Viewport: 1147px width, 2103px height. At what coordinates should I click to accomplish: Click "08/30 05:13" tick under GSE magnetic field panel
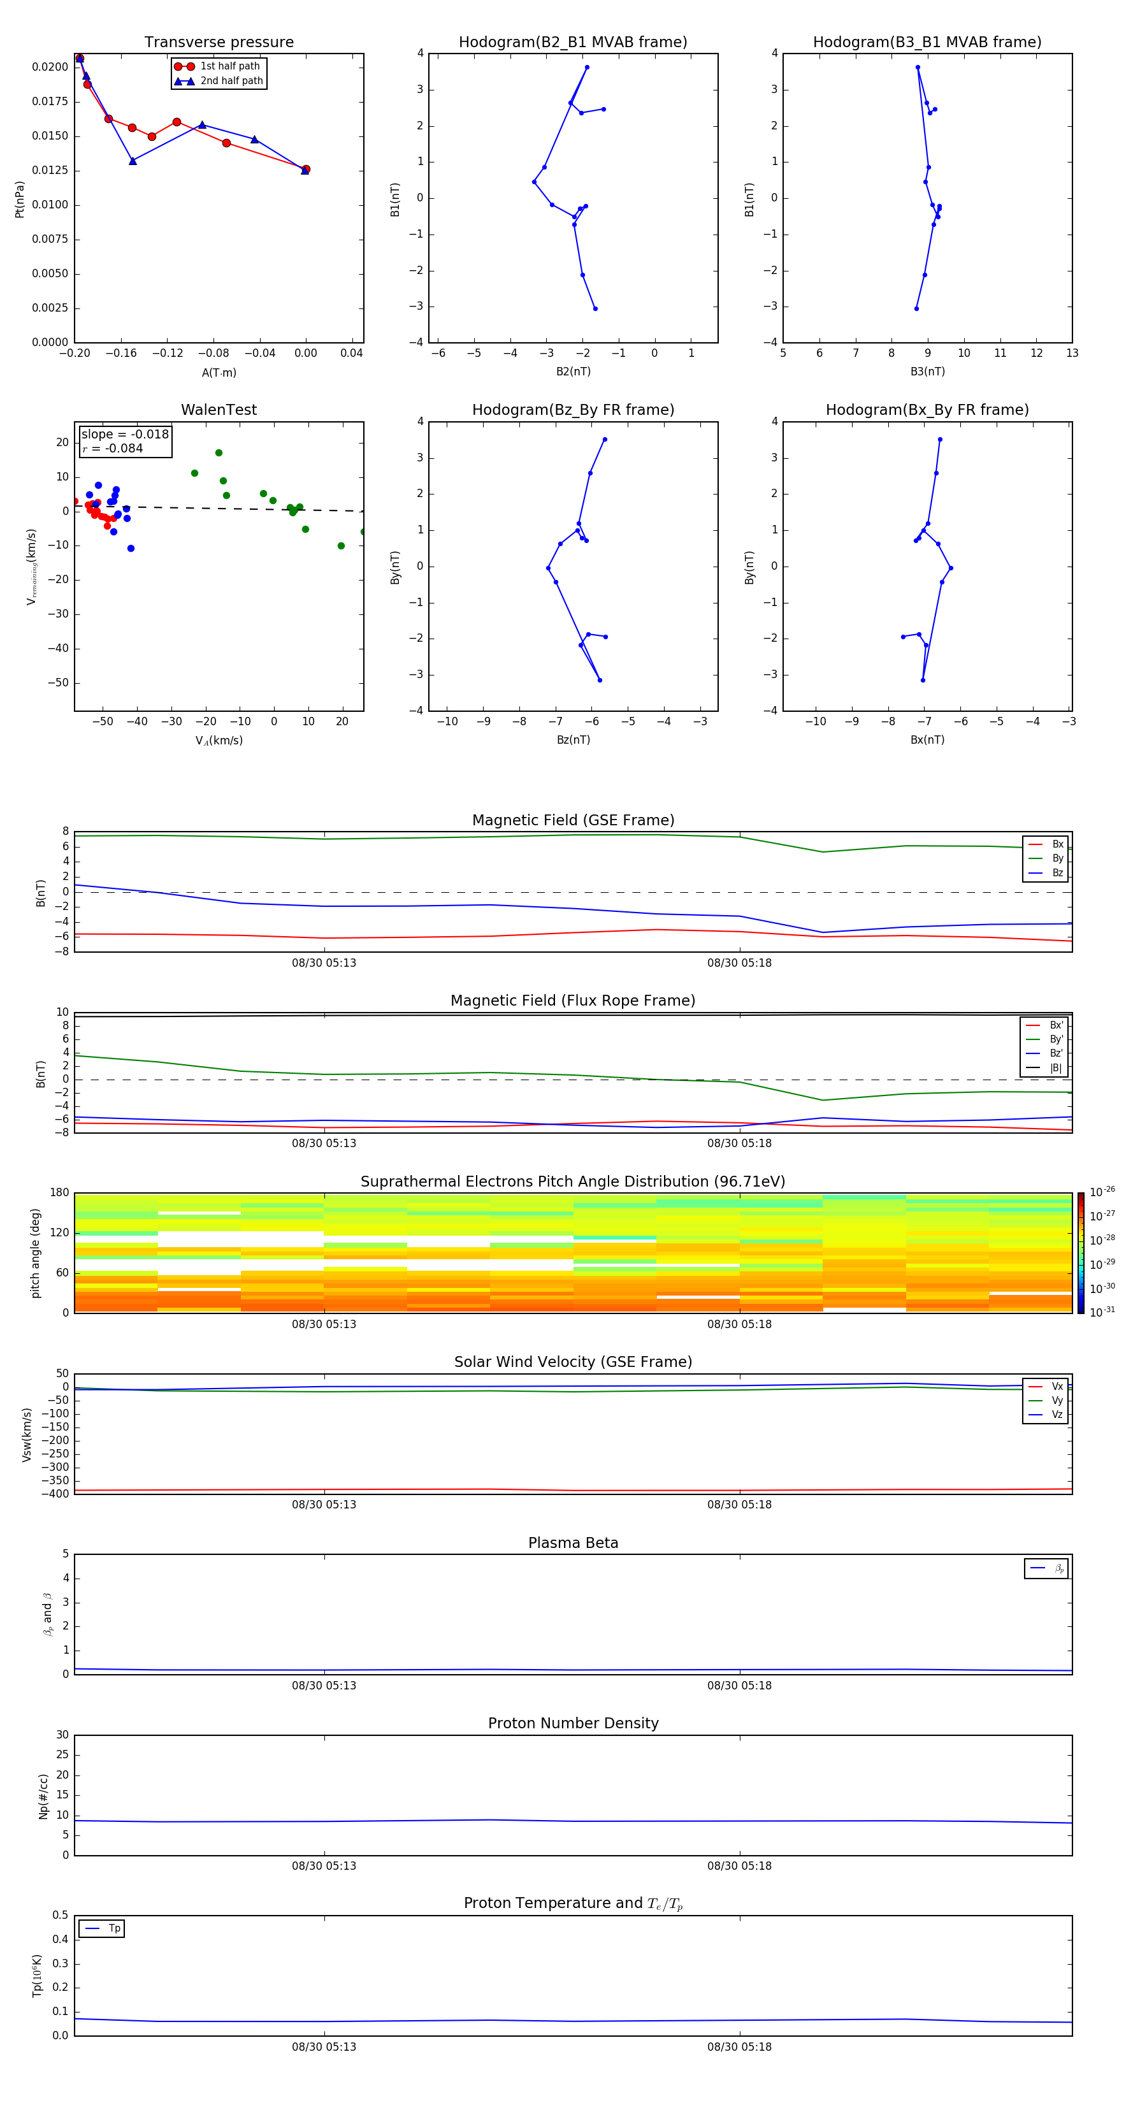[324, 962]
